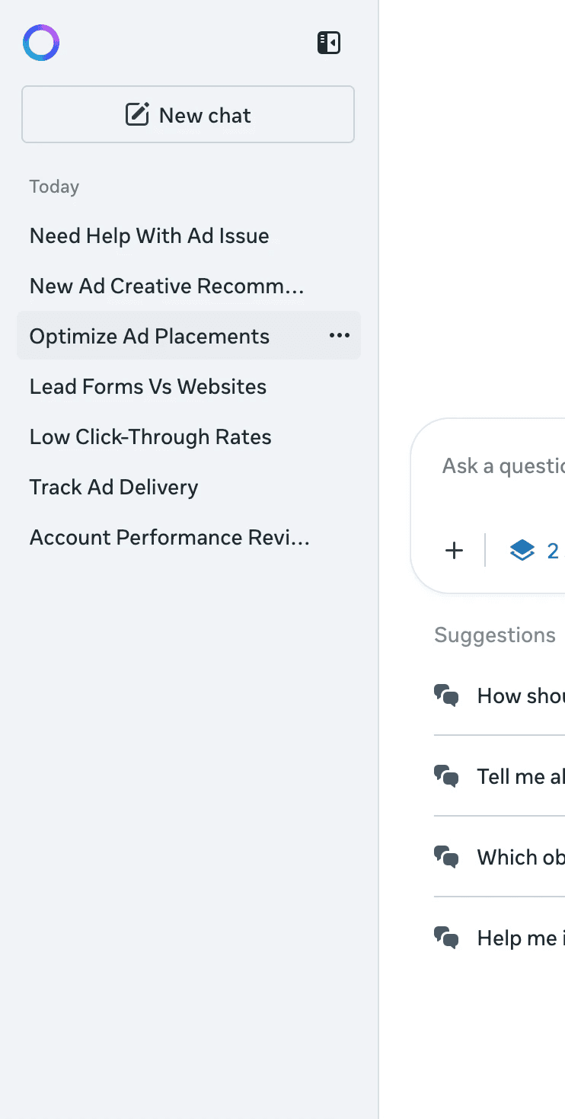
Task: Click the chat bubble icon beside 'How shou'
Action: (x=446, y=695)
